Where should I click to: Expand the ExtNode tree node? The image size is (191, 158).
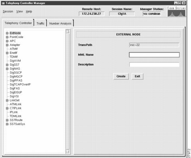click(7, 33)
